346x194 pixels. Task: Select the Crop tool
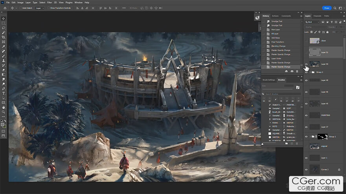pyautogui.click(x=4, y=37)
